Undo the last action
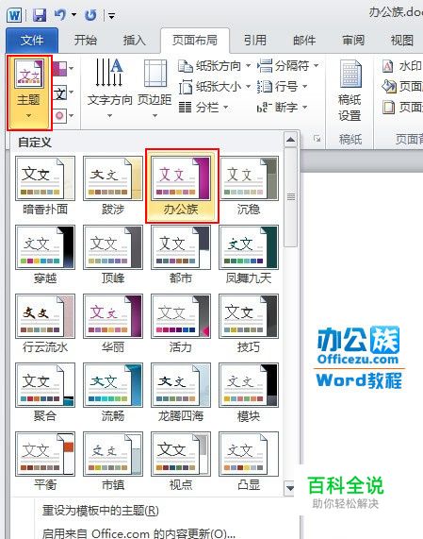The image size is (423, 539). tap(60, 15)
